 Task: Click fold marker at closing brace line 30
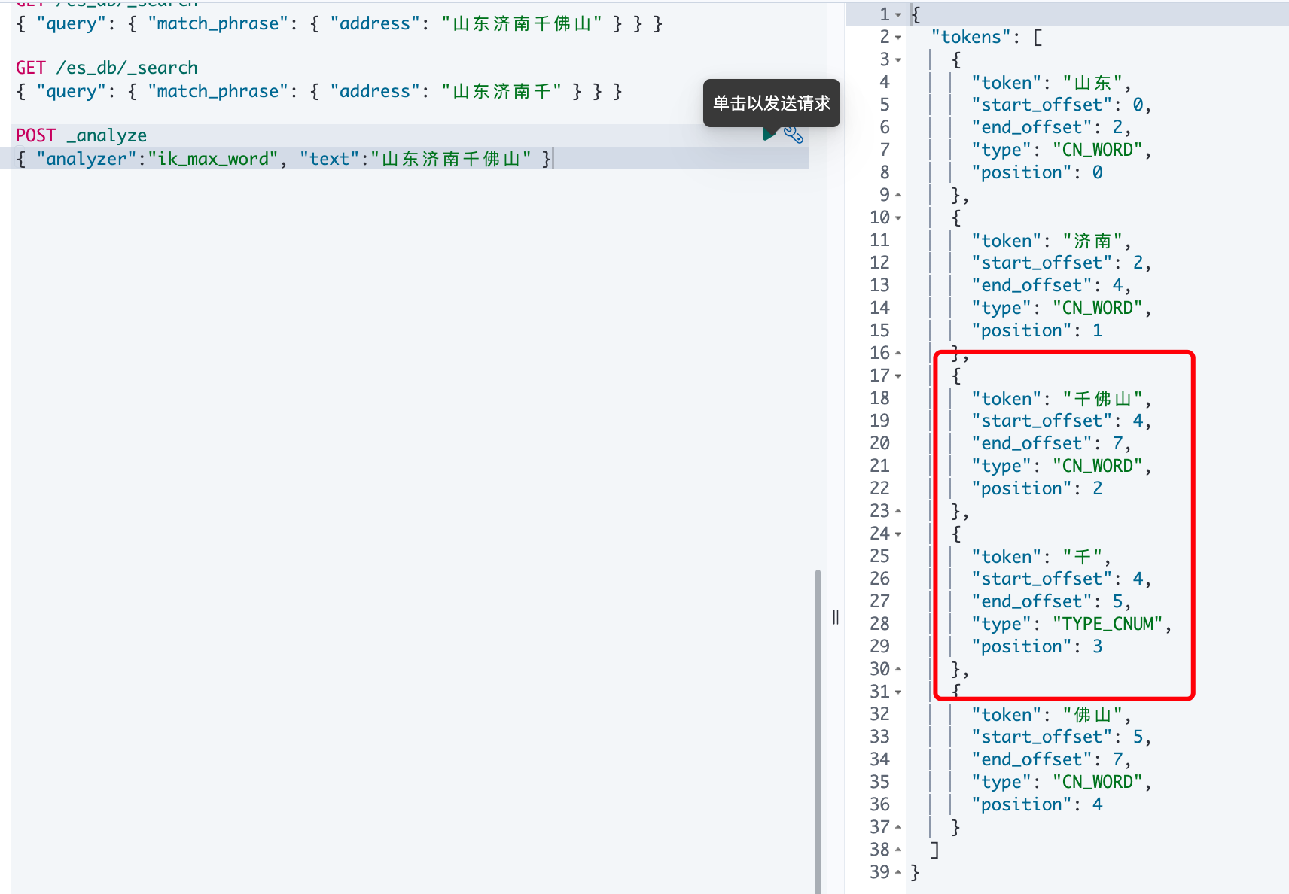point(898,669)
